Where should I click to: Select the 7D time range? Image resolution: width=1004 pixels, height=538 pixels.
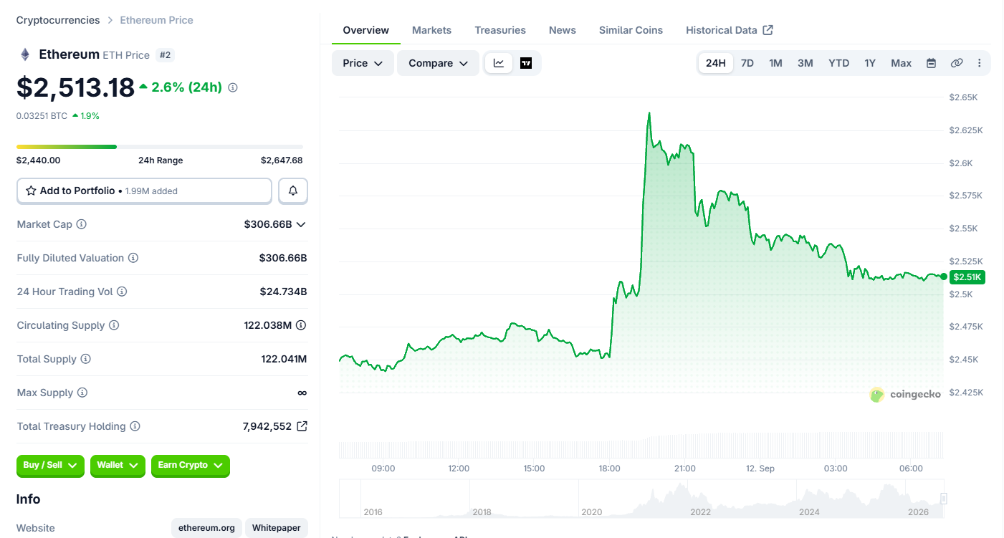(x=747, y=63)
